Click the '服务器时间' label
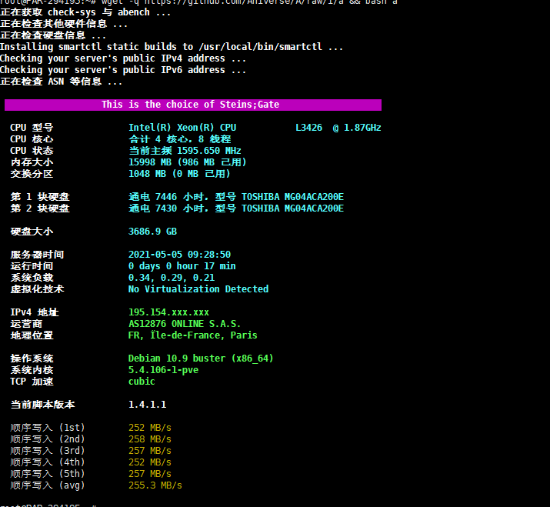The image size is (550, 507). click(37, 255)
